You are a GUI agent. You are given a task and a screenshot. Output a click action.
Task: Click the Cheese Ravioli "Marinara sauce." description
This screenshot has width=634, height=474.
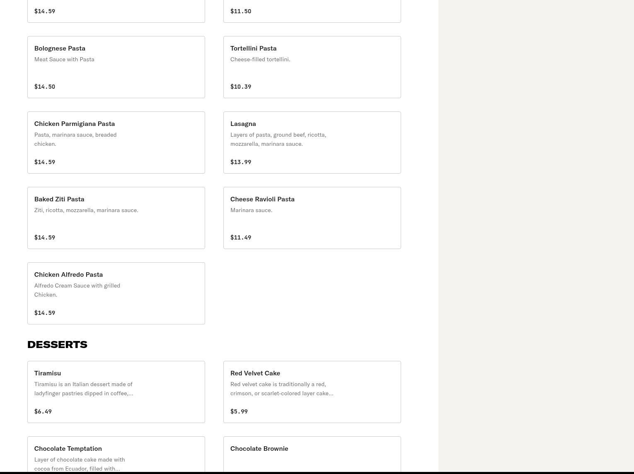pos(251,210)
